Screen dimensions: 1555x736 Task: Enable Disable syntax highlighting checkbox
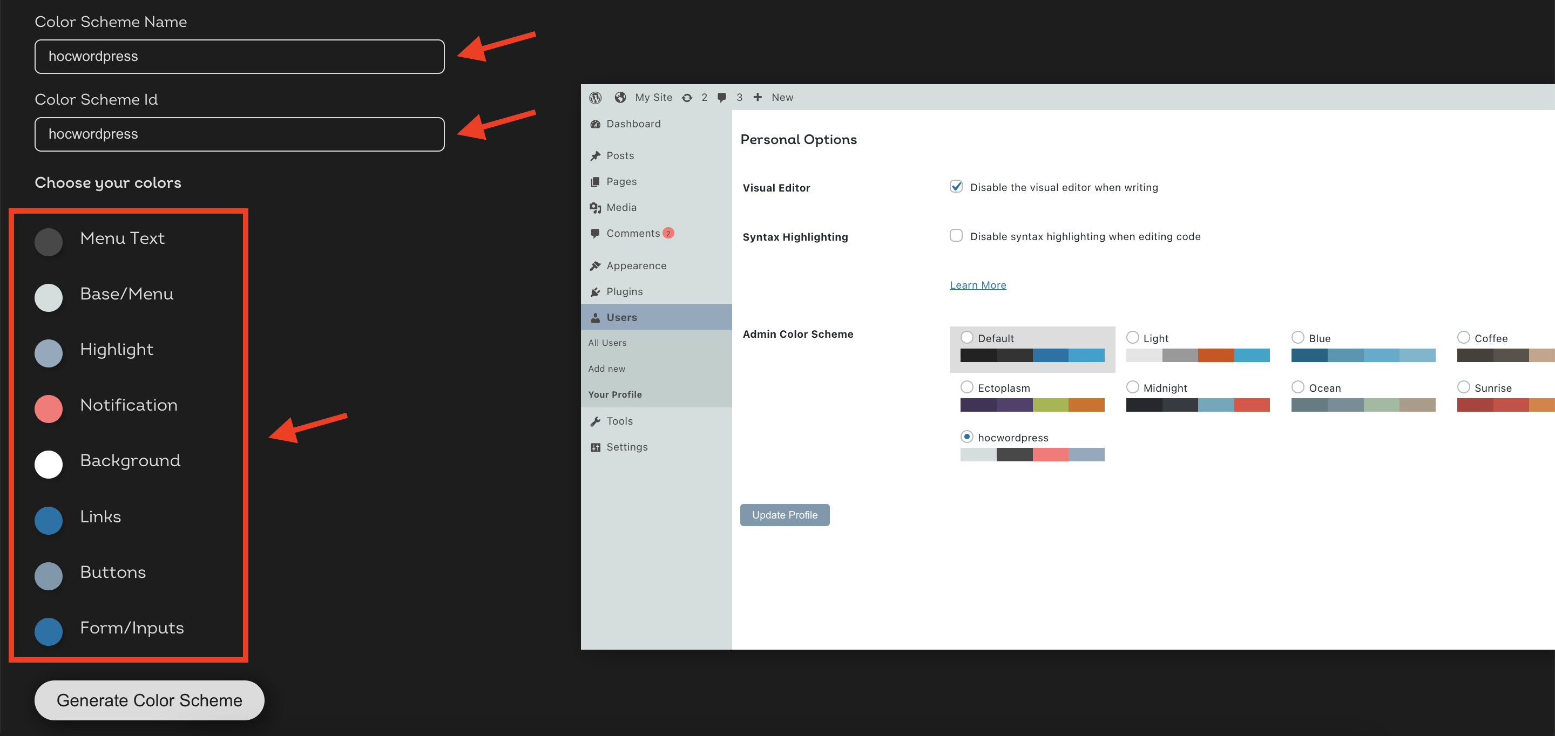956,235
